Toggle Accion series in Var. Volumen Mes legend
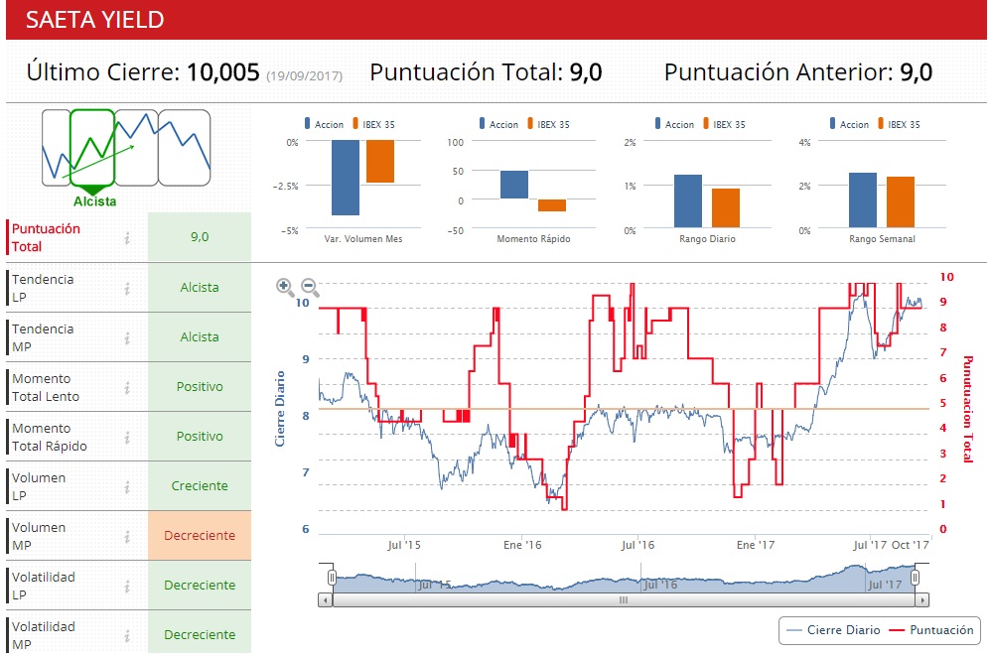 [x=324, y=124]
